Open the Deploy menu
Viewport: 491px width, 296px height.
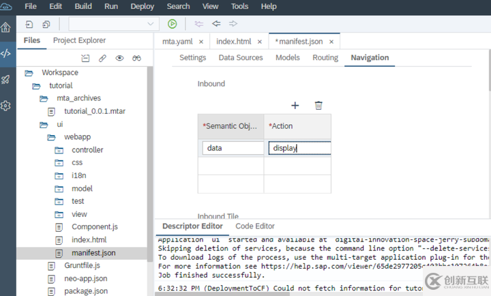143,6
